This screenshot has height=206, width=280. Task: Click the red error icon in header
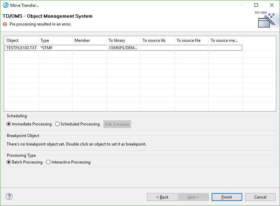[5, 24]
